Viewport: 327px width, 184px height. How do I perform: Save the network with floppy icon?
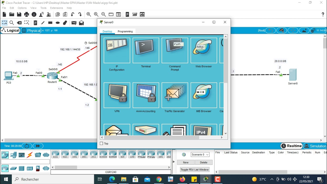point(19,15)
